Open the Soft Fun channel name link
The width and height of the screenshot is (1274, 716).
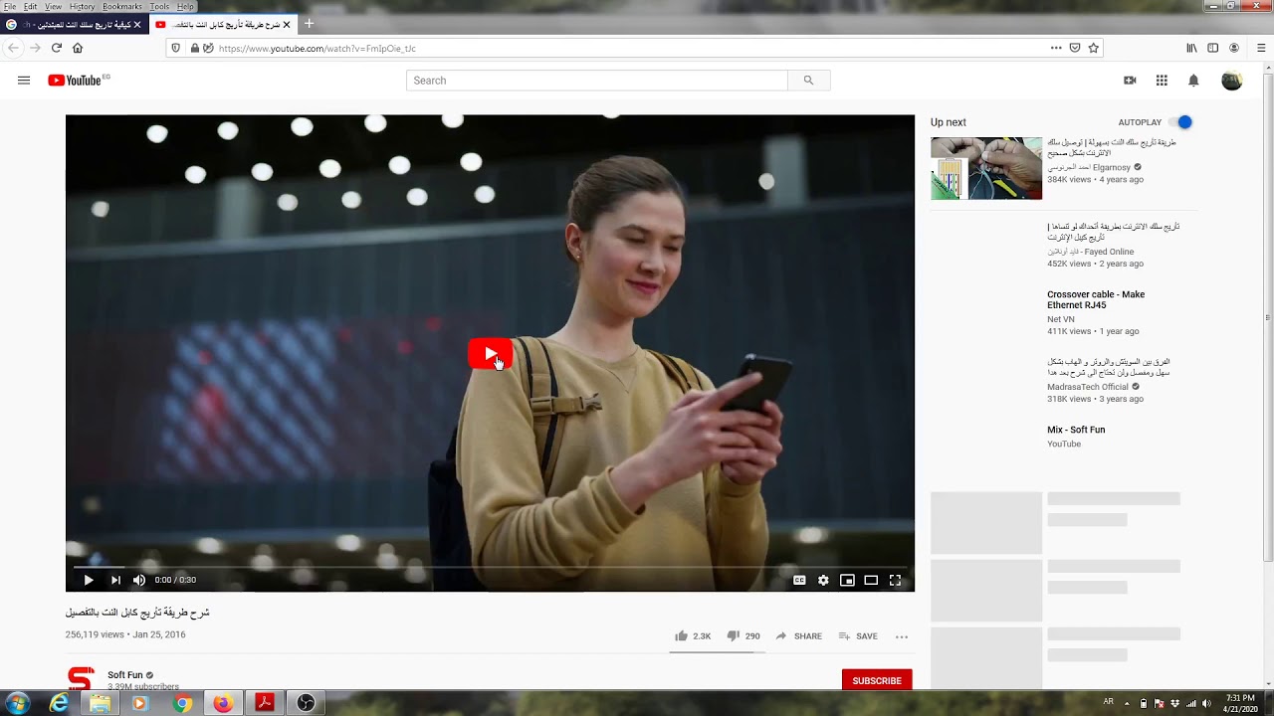coord(125,675)
